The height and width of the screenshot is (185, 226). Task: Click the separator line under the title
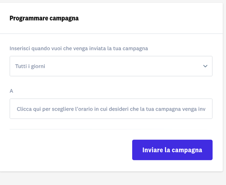tap(111, 34)
